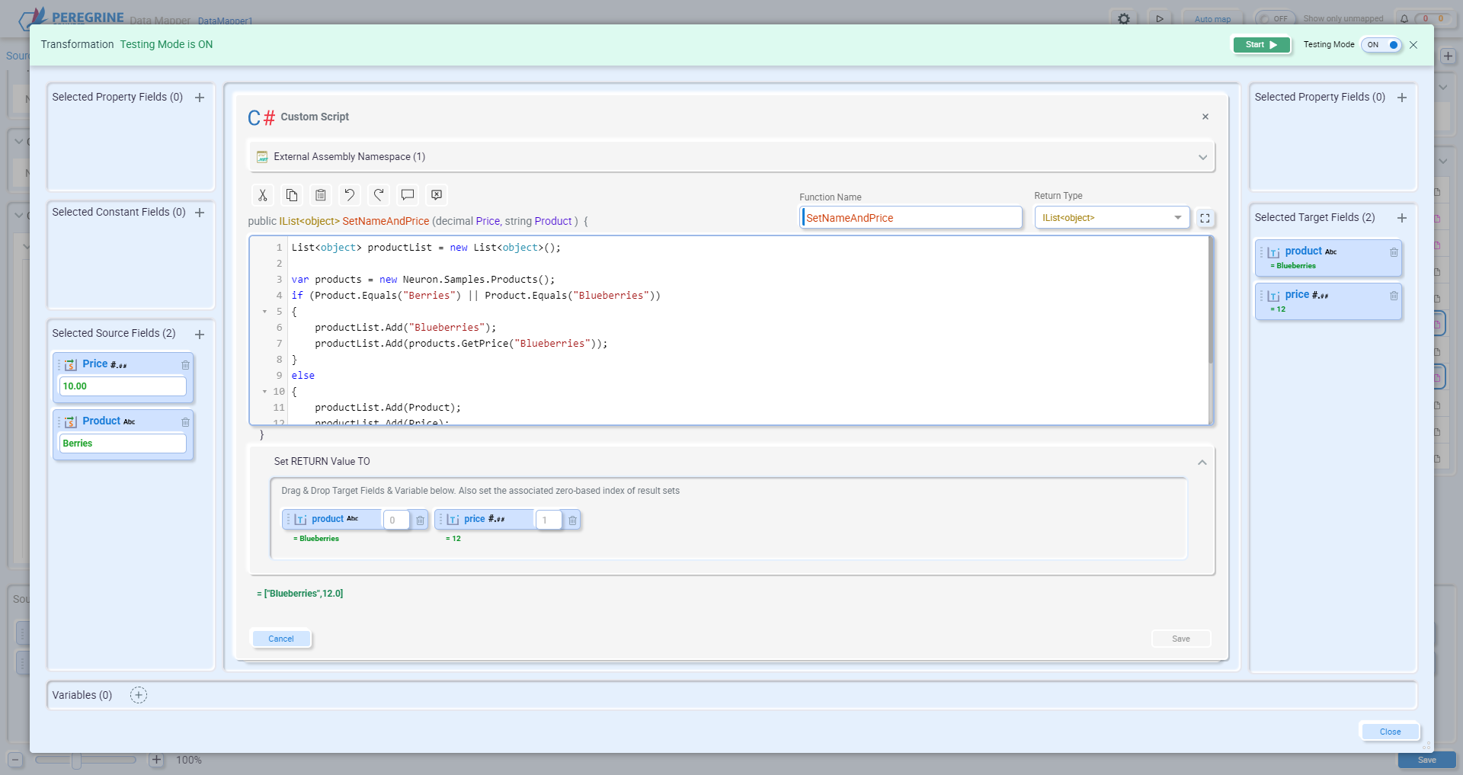Close the Transformation dialog with X

1413,45
